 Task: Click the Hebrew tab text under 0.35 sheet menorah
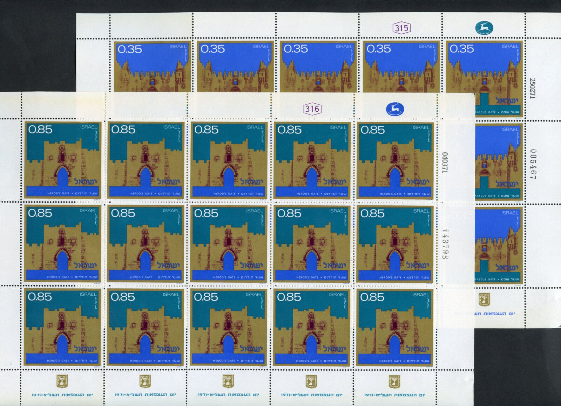[484, 314]
